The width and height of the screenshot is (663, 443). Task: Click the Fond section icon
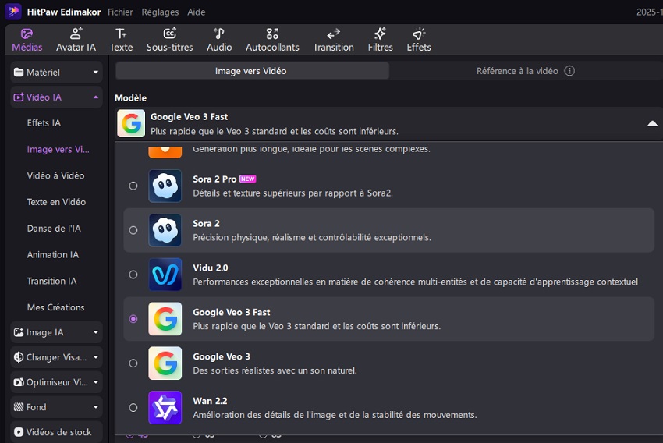18,407
